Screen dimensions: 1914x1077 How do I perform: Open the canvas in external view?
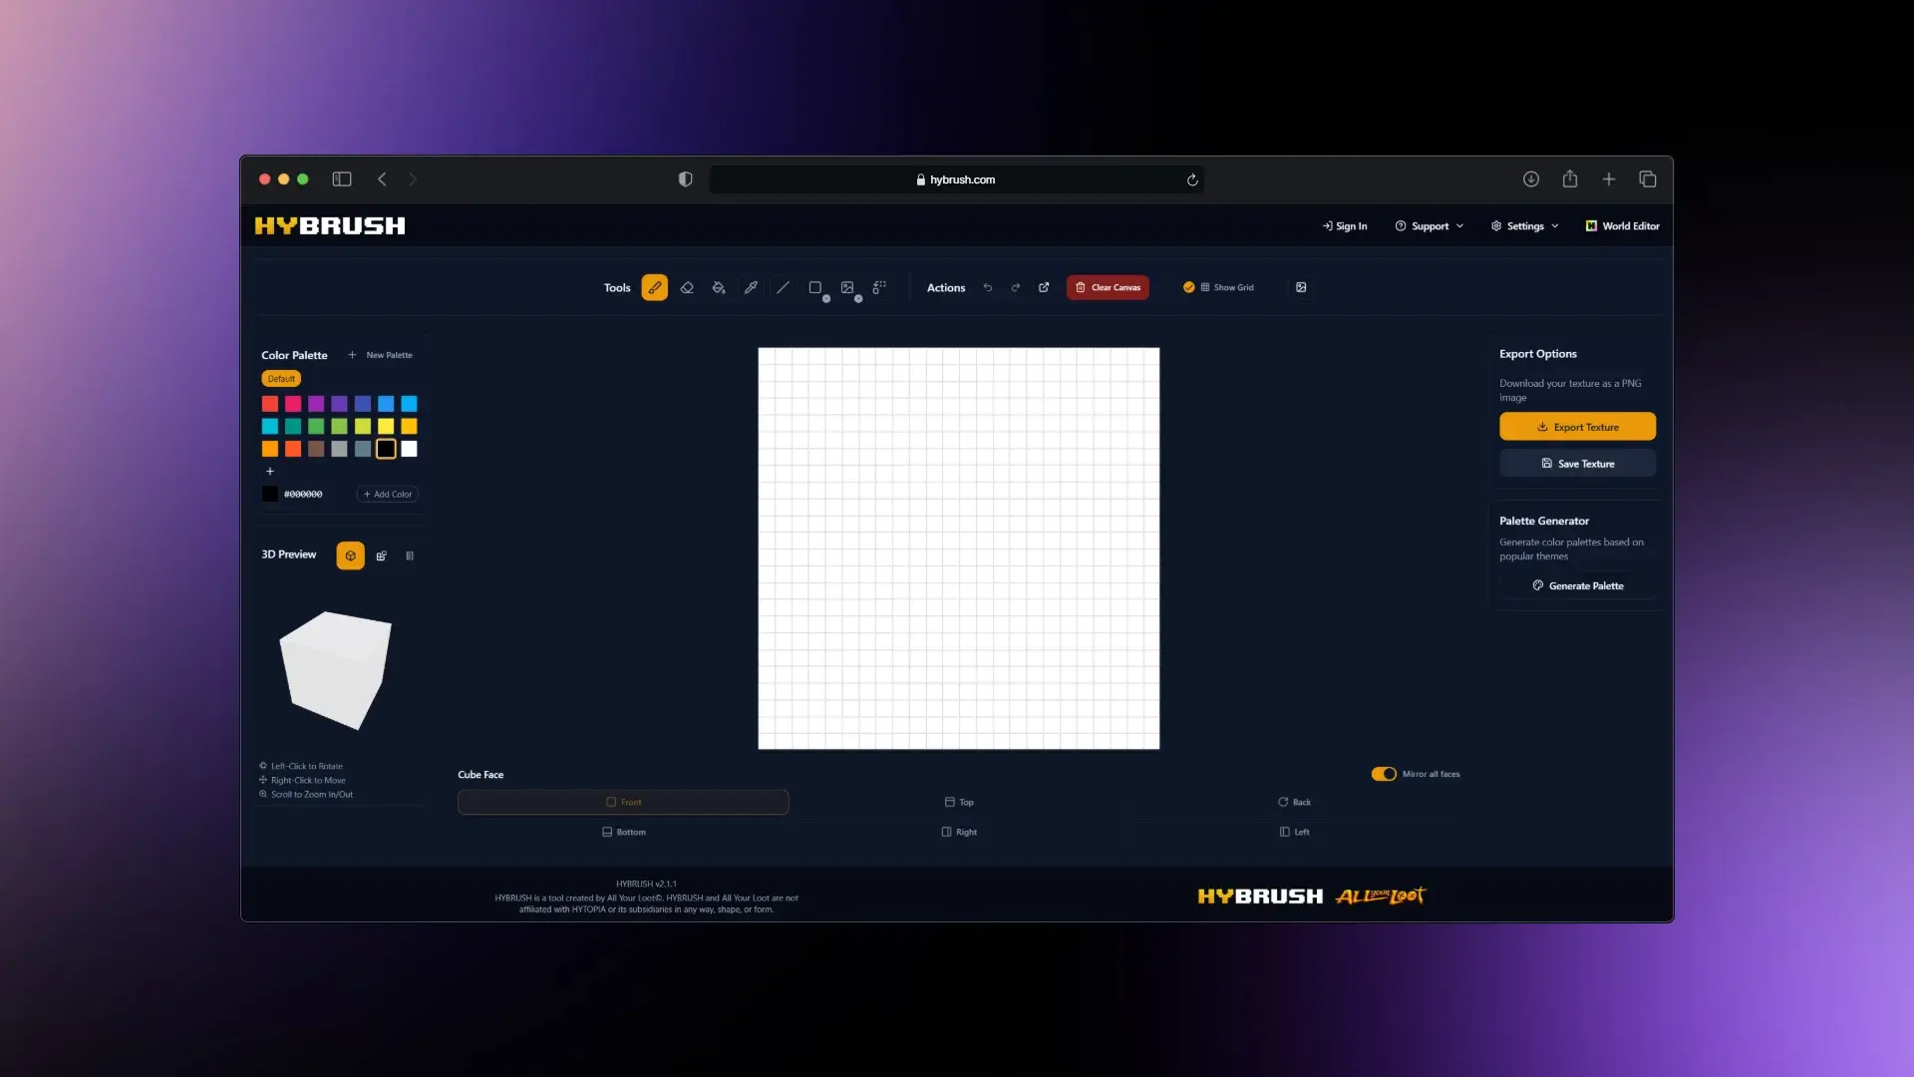click(x=1044, y=287)
